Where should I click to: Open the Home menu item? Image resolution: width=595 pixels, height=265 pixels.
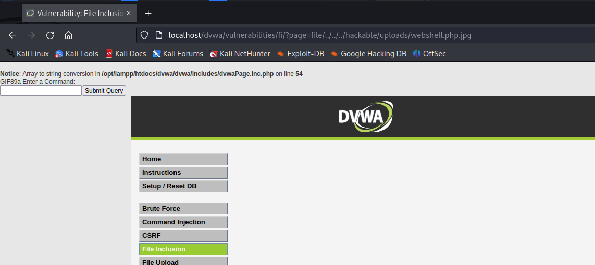pyautogui.click(x=183, y=159)
